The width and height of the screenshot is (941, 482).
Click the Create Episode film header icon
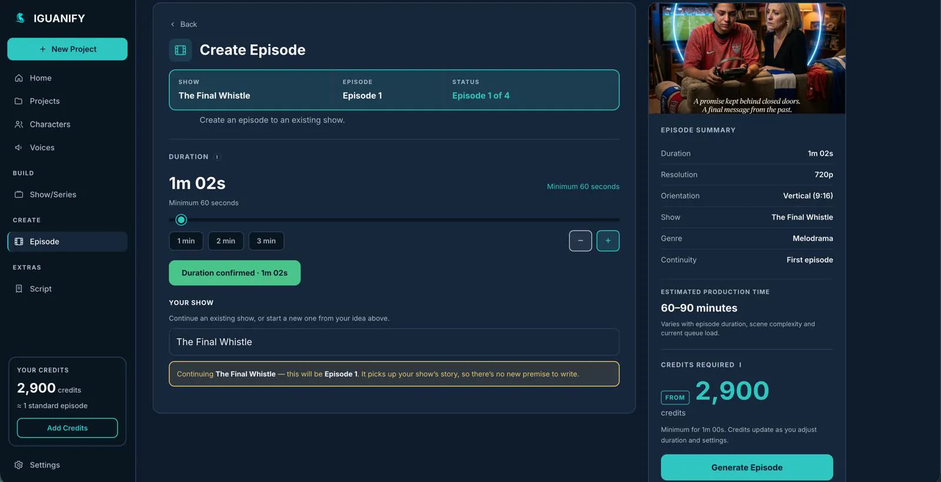point(181,50)
